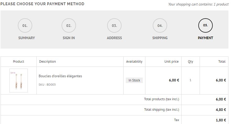Click the In Stock availability badge
Screen dimensions: 235x124
pyautogui.click(x=134, y=80)
